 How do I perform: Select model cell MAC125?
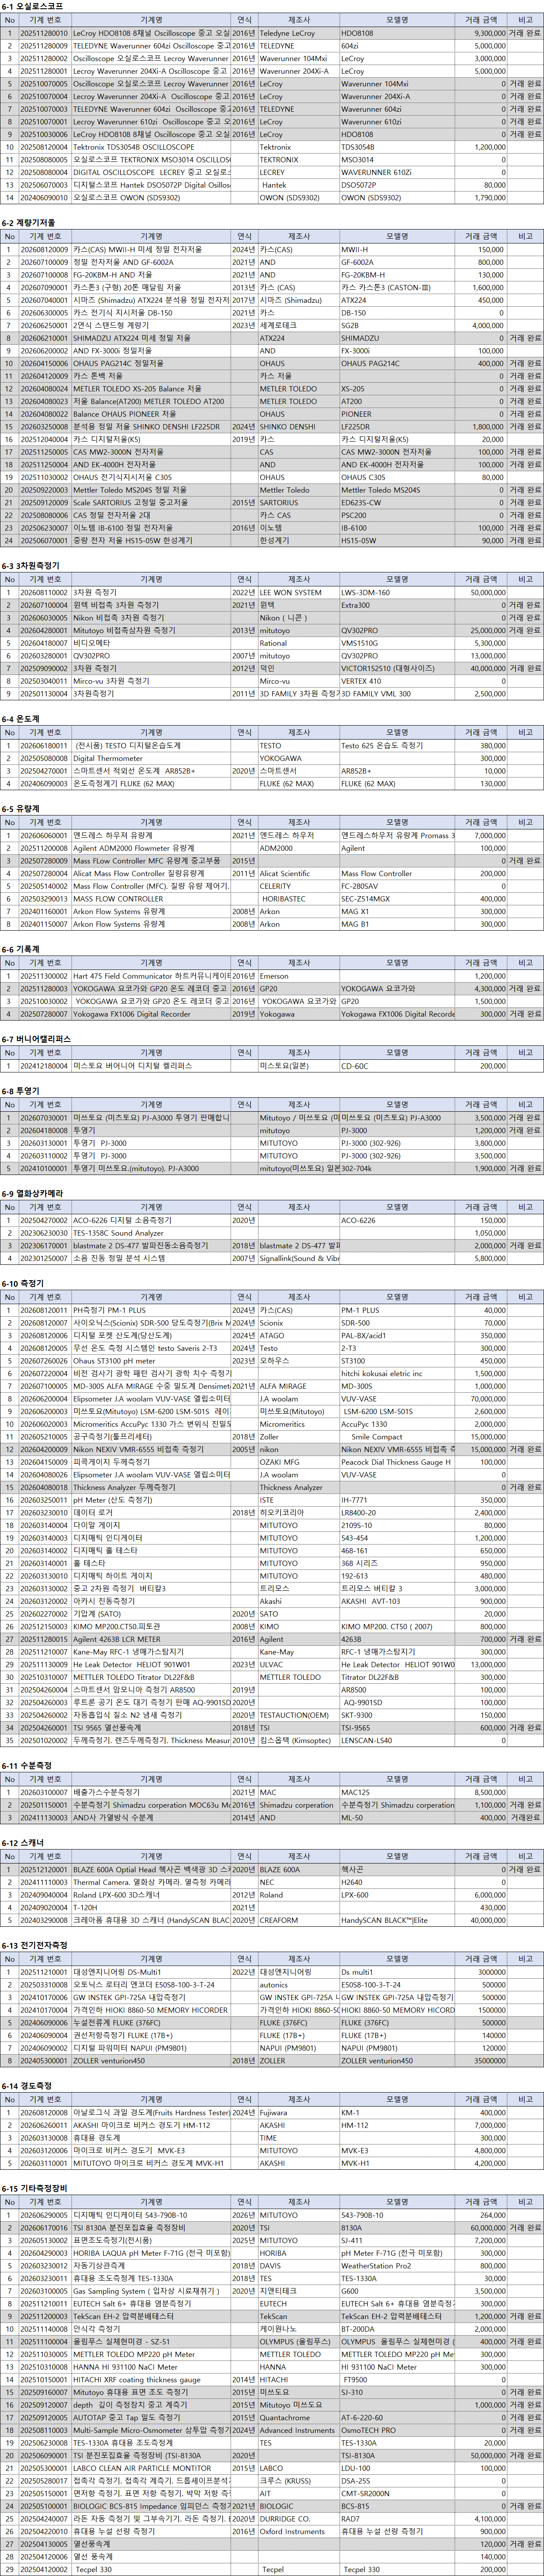396,1793
